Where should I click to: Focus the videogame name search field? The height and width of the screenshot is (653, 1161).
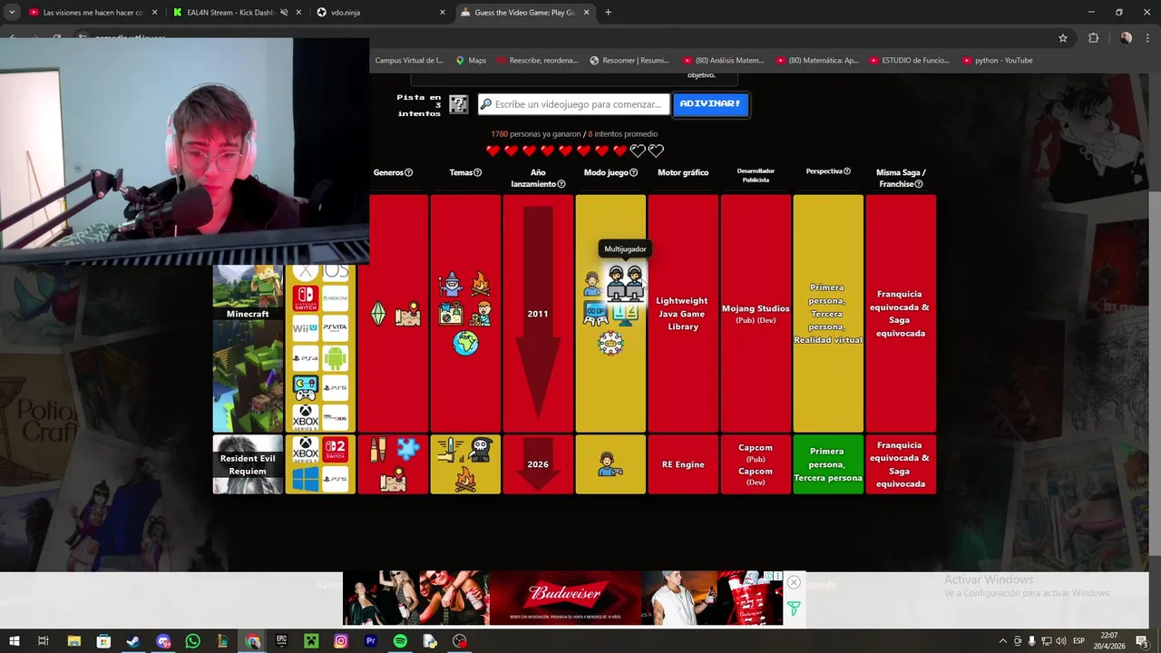coord(574,104)
